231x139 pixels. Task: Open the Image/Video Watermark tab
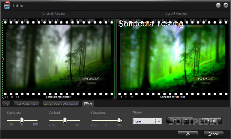61,104
